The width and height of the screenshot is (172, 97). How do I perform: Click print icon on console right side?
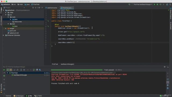tap(168, 85)
